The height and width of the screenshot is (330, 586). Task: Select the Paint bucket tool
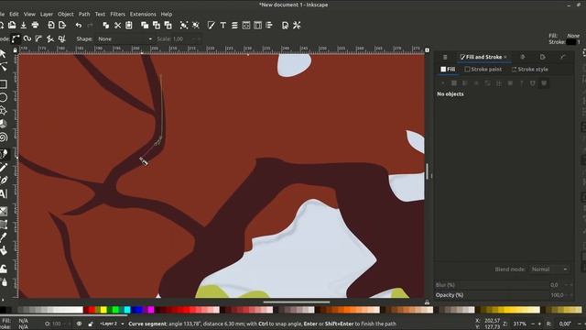click(x=4, y=250)
